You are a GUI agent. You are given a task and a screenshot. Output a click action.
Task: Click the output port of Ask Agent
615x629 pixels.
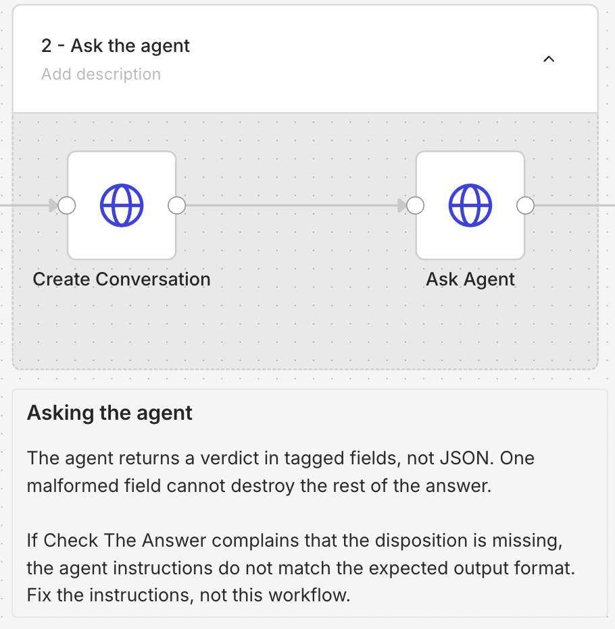click(x=525, y=205)
